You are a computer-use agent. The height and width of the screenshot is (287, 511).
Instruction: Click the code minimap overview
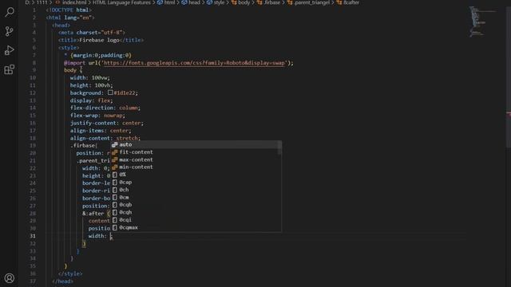tap(483, 22)
